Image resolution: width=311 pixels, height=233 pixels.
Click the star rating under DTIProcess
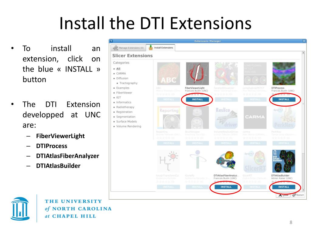pos(278,95)
